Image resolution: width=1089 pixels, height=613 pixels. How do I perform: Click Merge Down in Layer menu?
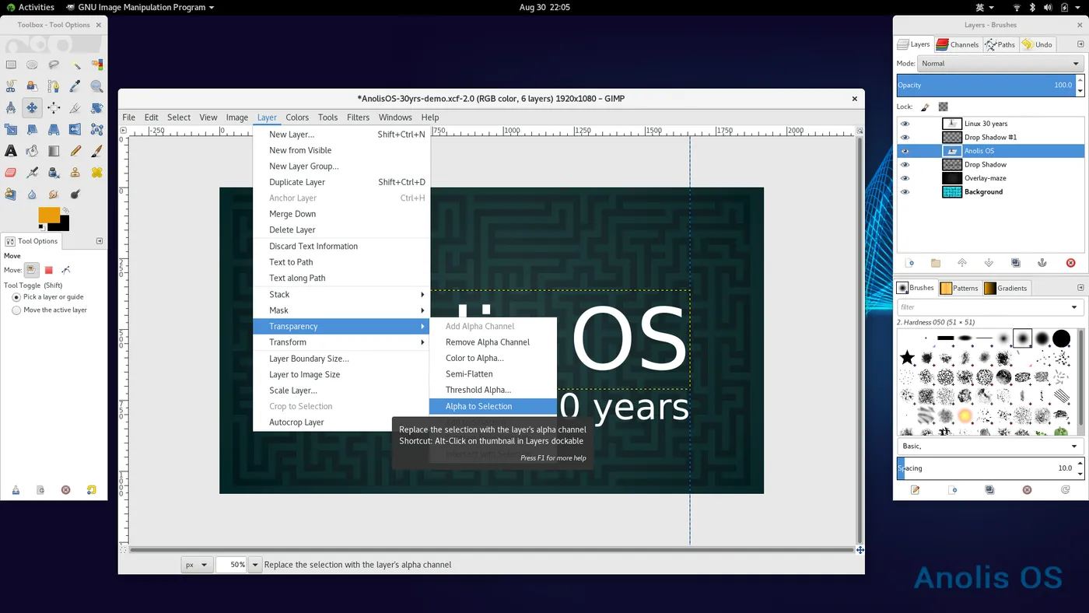[x=342, y=214]
